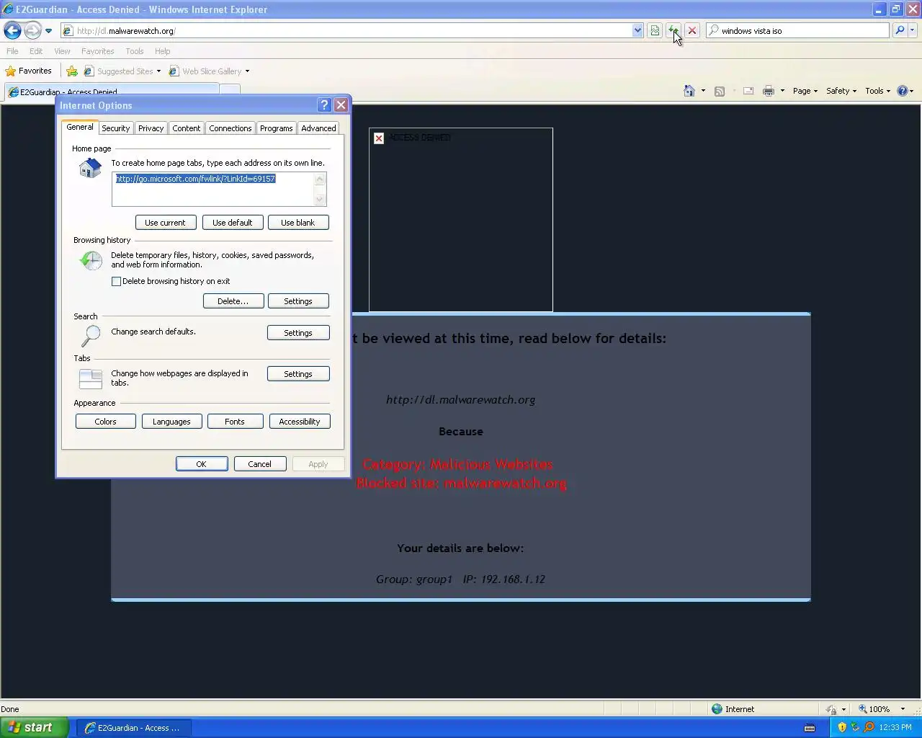Open the View menu
Image resolution: width=922 pixels, height=738 pixels.
pyautogui.click(x=62, y=51)
